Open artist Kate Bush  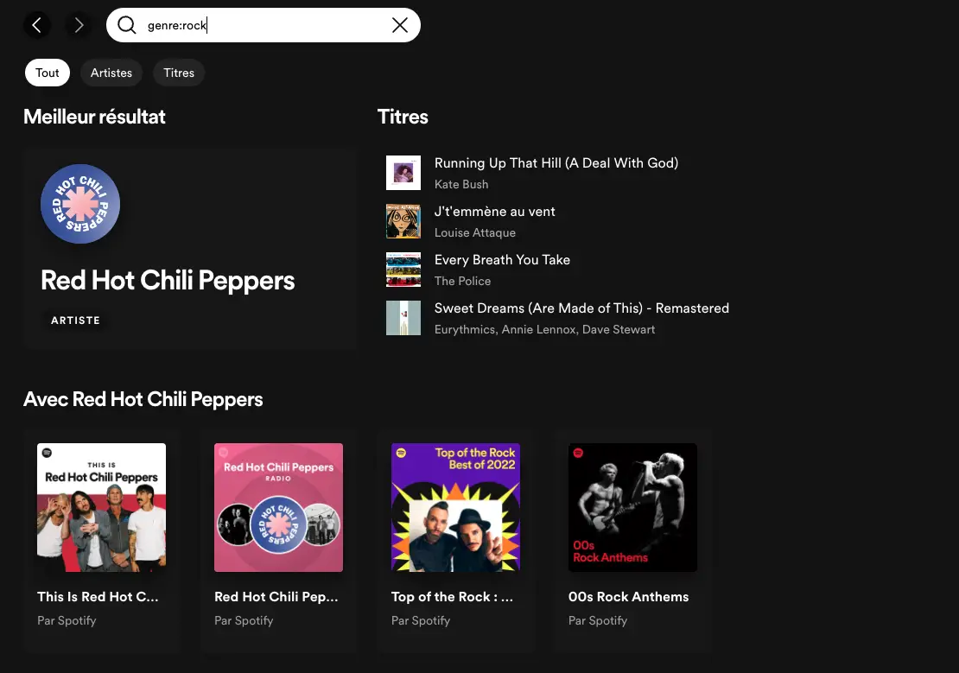(x=461, y=184)
